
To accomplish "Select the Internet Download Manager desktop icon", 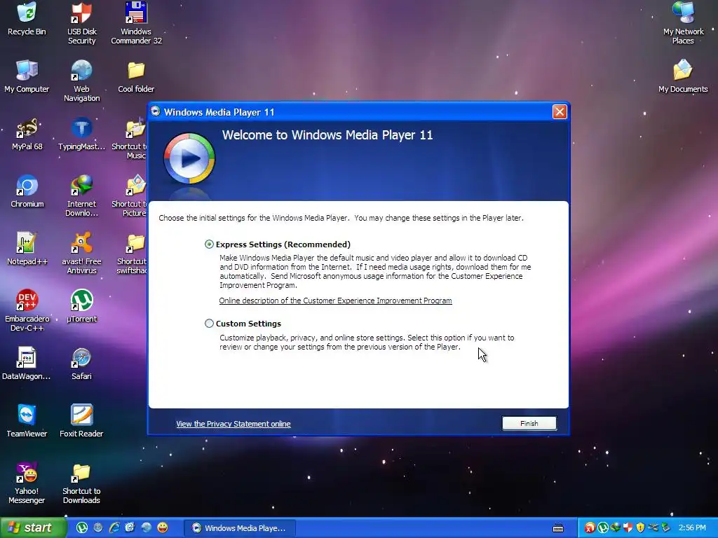I will coord(81,196).
